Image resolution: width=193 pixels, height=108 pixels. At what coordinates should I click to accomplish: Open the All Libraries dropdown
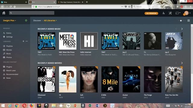coord(50,20)
